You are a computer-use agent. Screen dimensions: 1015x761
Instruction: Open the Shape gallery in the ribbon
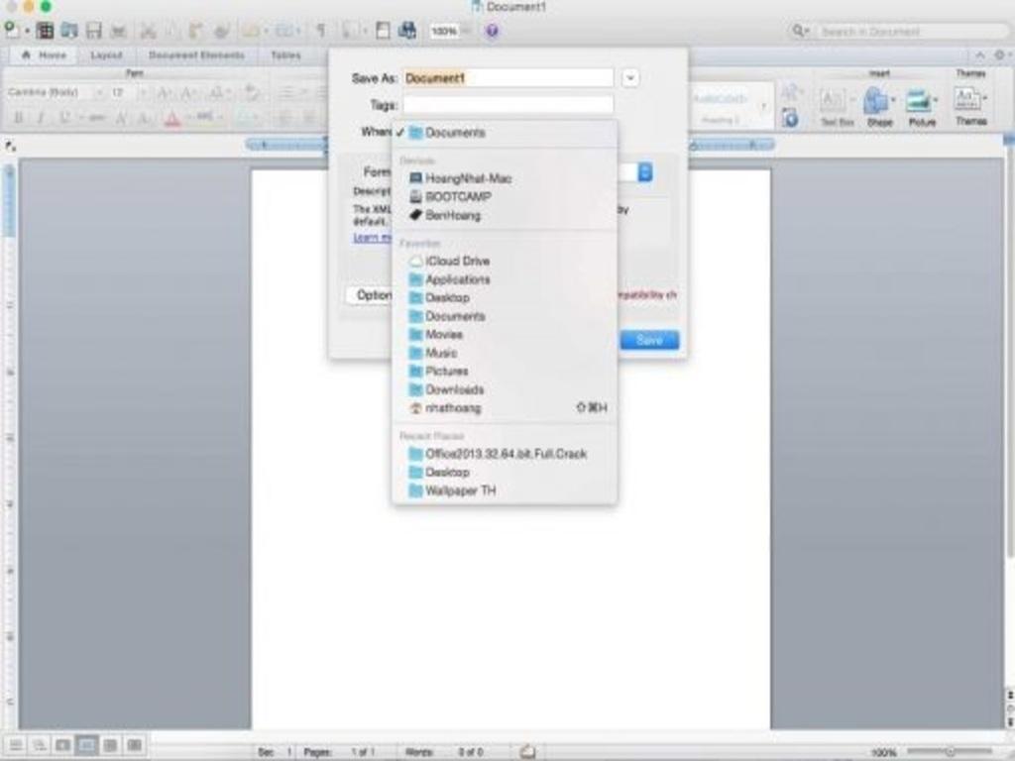876,99
